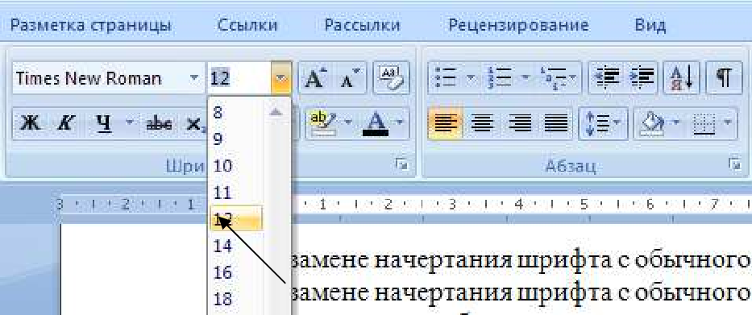Select font size 18 from list
752x315 pixels.
pyautogui.click(x=222, y=300)
